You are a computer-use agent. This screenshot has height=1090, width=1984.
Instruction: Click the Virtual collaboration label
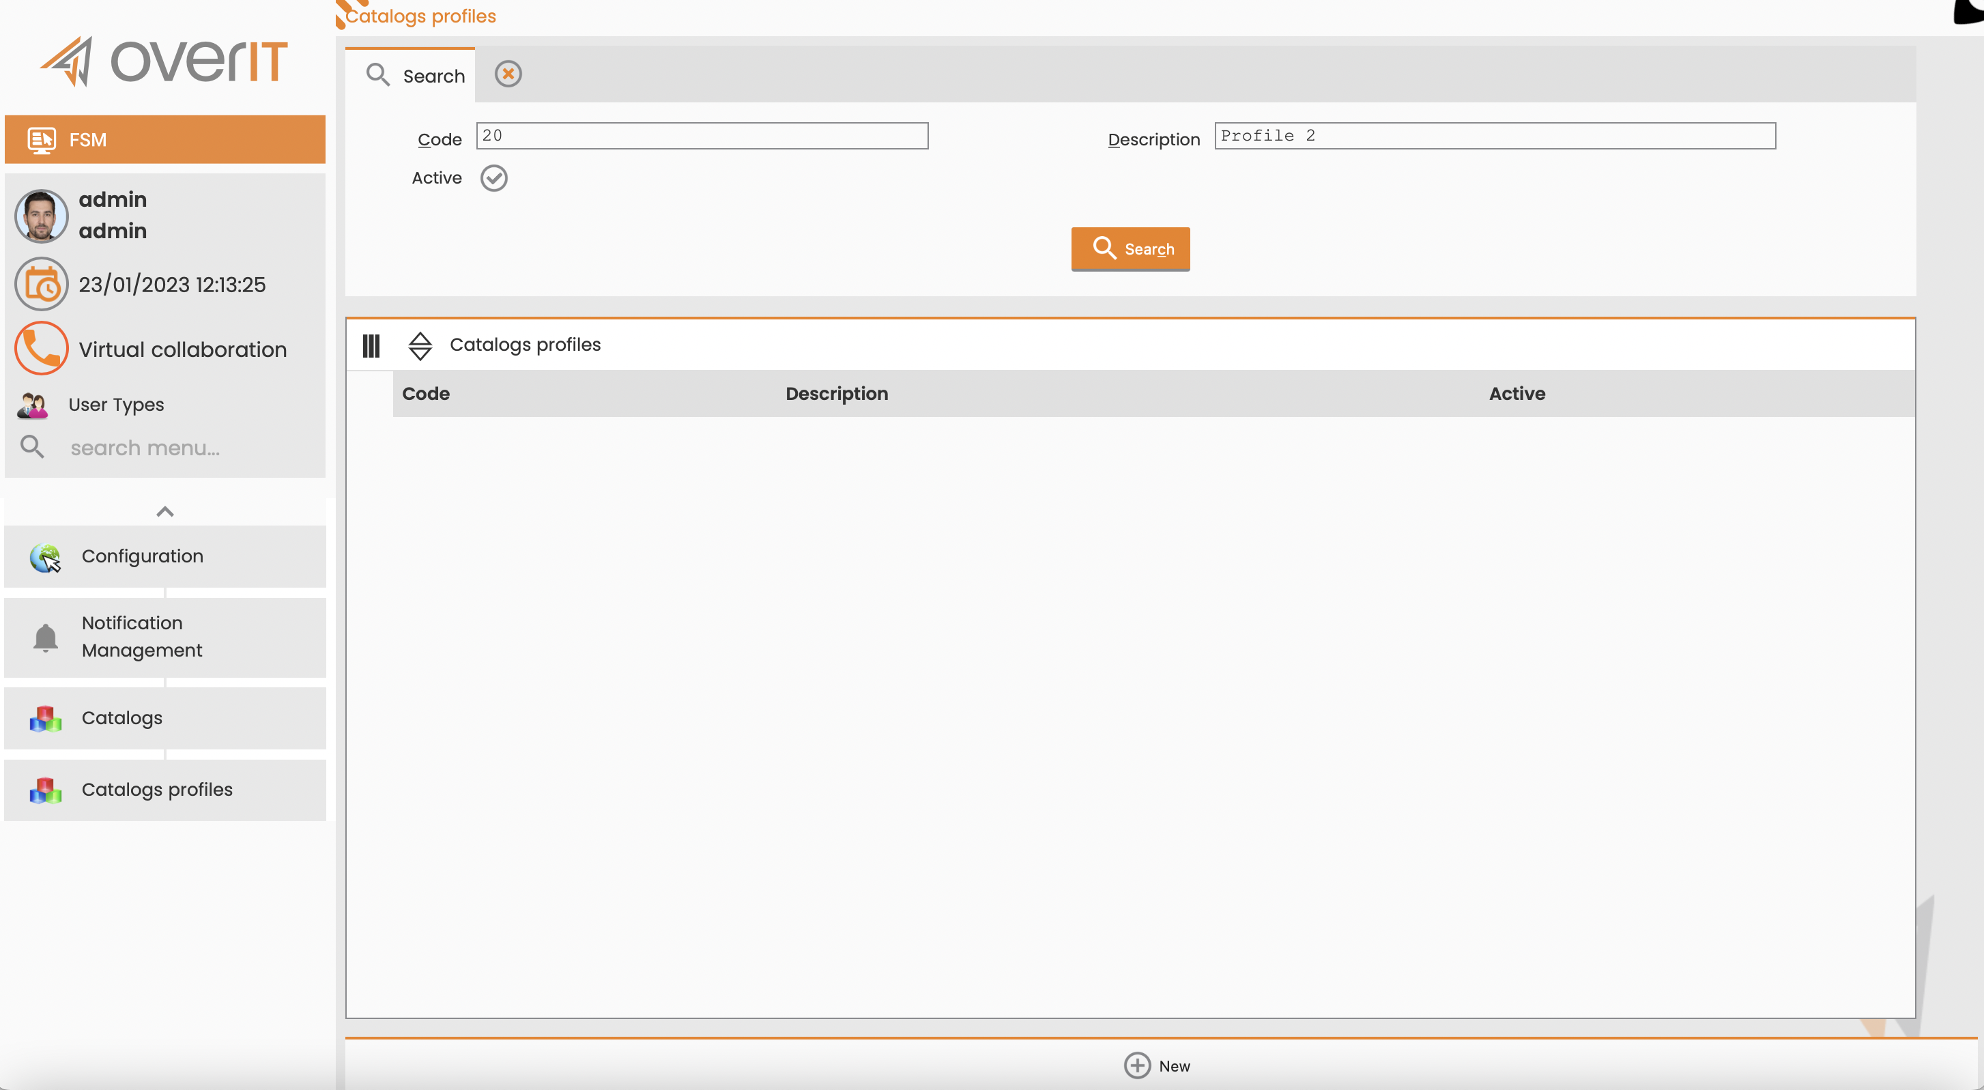tap(182, 349)
